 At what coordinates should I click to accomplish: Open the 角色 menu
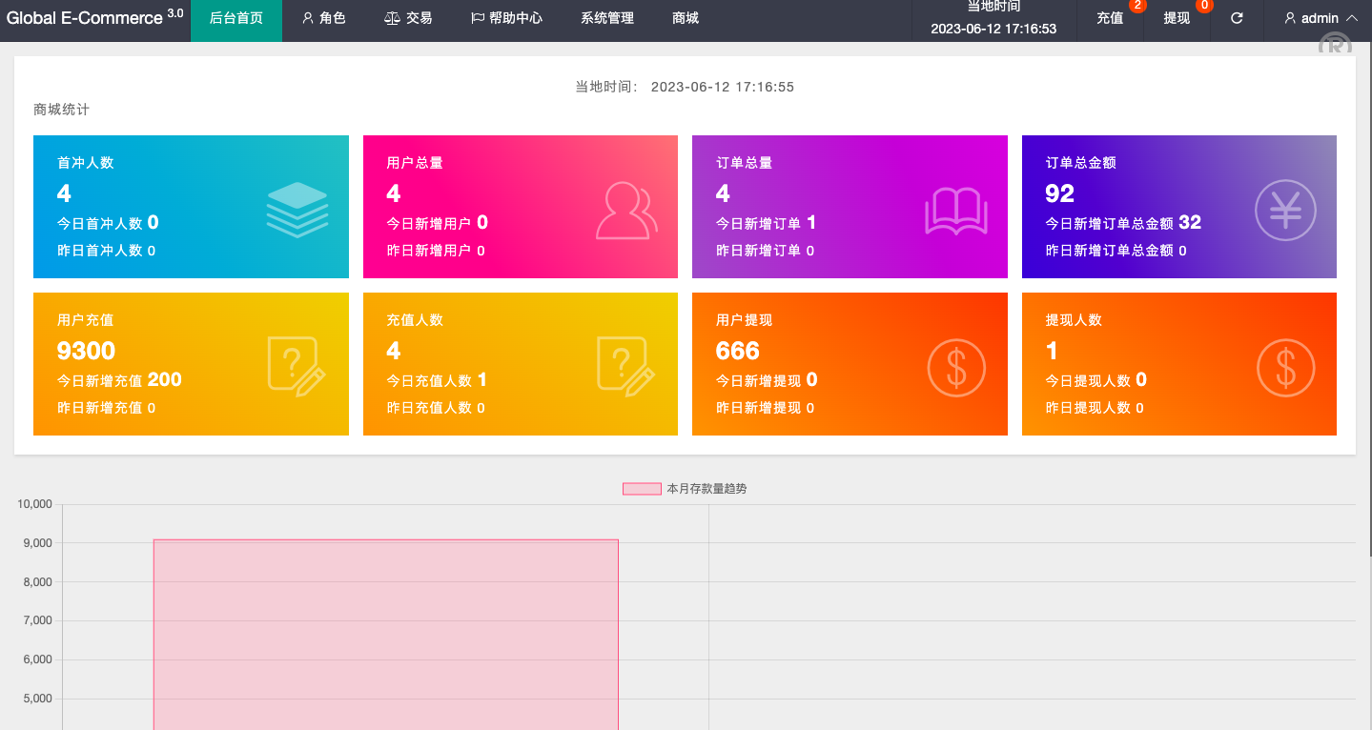[323, 18]
